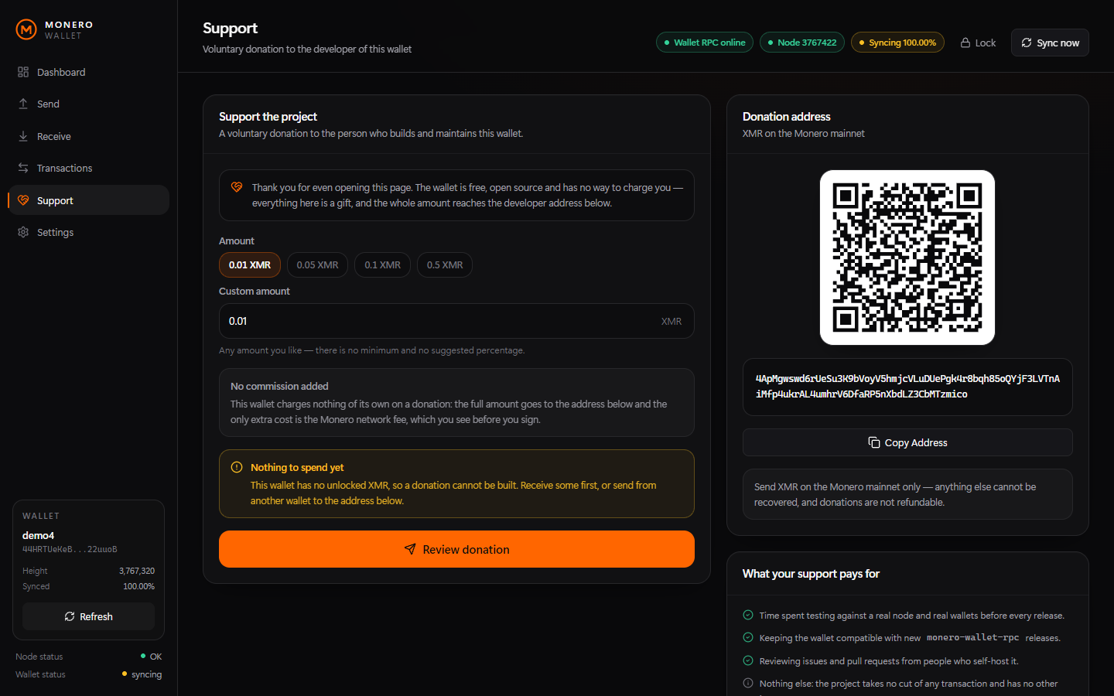Click check icon beside reviewing issues item
The image size is (1114, 696).
pyautogui.click(x=748, y=661)
